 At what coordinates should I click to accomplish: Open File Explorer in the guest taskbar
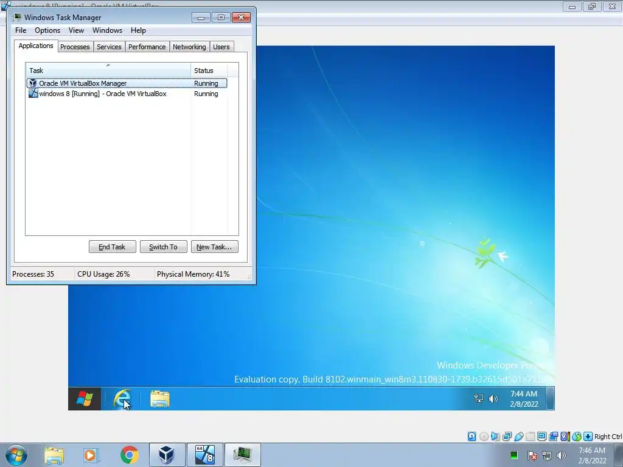click(160, 399)
